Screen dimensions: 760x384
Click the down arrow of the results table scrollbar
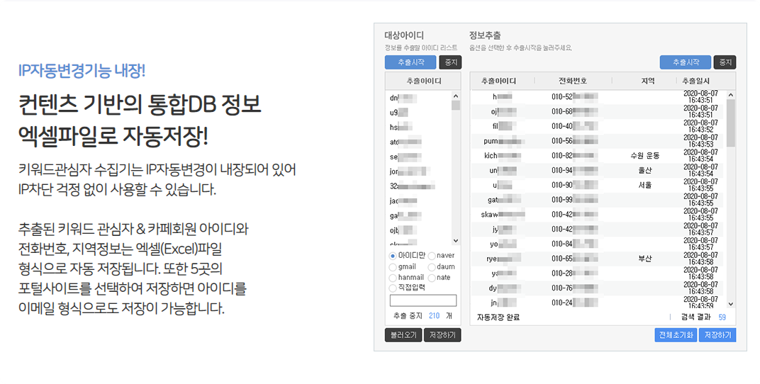pyautogui.click(x=731, y=304)
